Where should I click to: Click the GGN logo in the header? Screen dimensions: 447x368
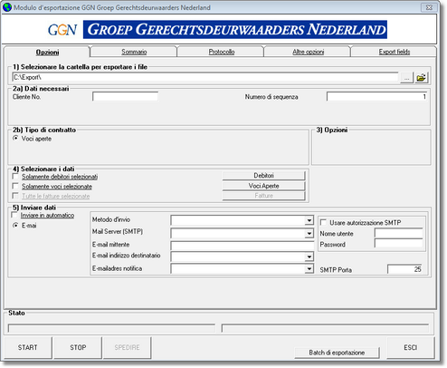tap(62, 30)
